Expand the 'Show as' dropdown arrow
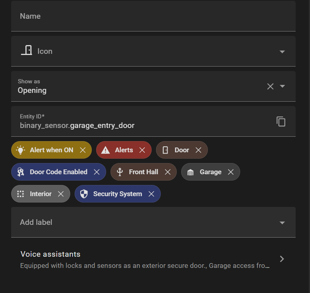Viewport: 310px width, 293px height. point(282,87)
